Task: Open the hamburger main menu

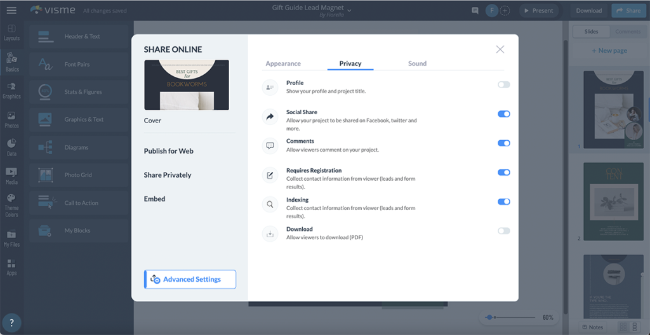Action: [x=11, y=10]
